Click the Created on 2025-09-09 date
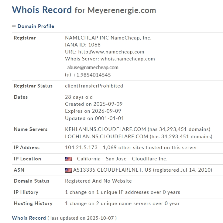This screenshot has width=223, height=223. (94, 104)
